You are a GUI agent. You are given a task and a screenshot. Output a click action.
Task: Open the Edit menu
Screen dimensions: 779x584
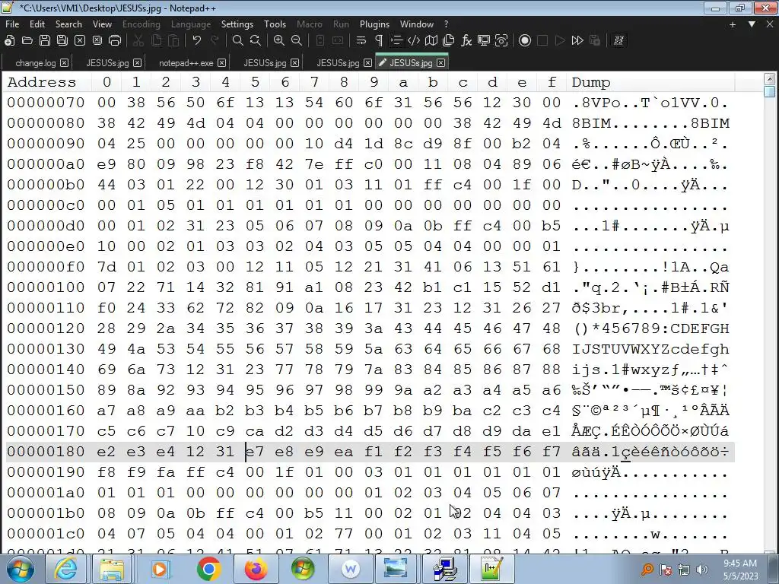click(x=37, y=24)
